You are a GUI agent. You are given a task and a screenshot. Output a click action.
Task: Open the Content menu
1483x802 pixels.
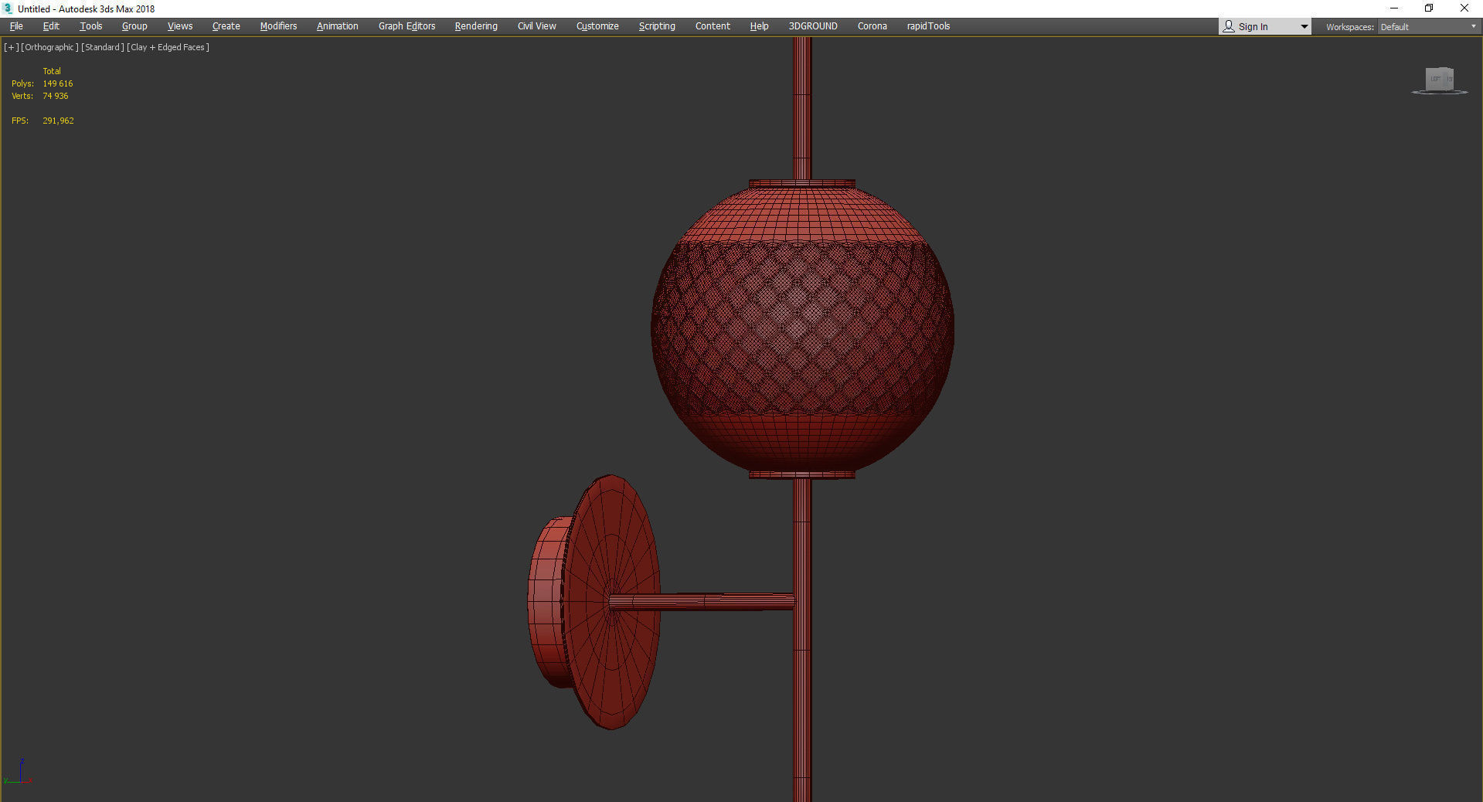[713, 26]
